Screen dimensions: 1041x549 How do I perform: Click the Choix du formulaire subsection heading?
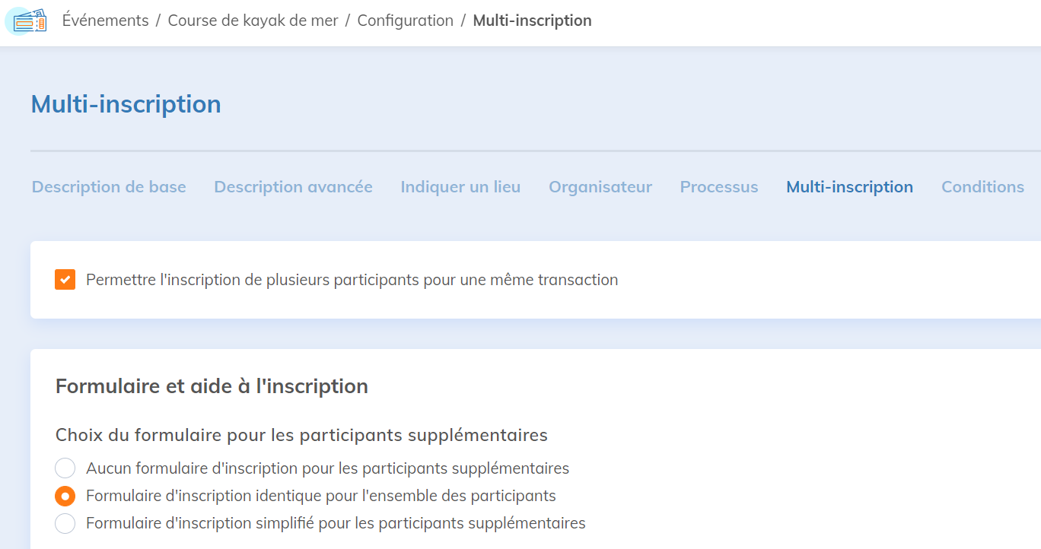tap(301, 435)
